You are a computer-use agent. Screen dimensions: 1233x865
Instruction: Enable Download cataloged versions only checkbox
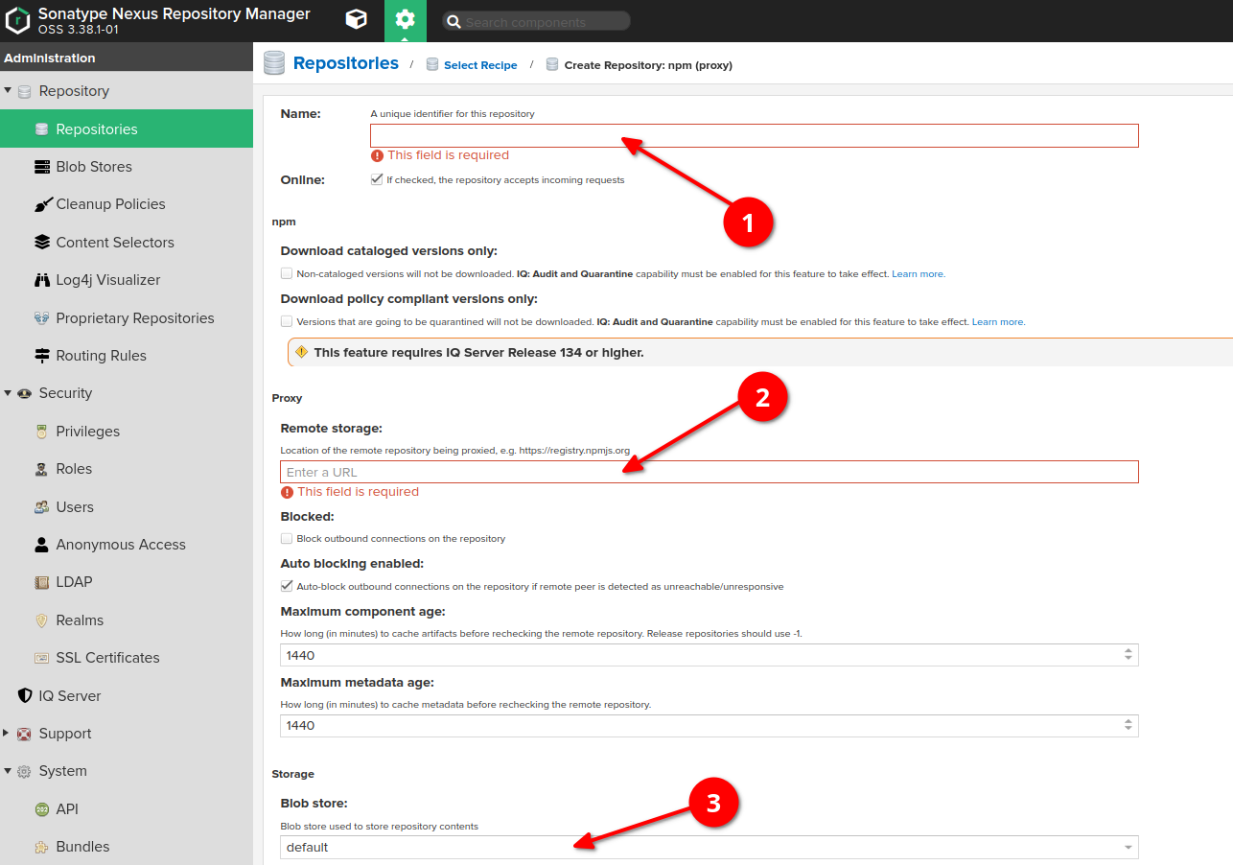287,273
